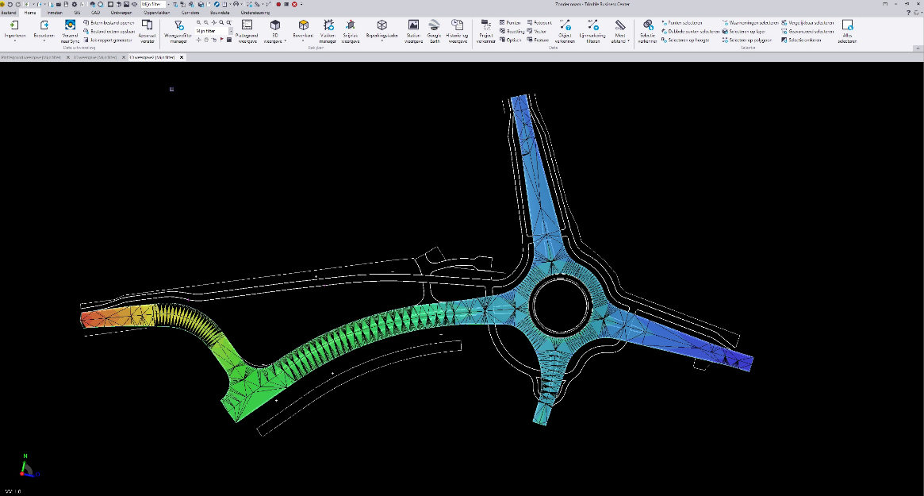Click the Importeren icon in the ribbon

click(x=14, y=26)
